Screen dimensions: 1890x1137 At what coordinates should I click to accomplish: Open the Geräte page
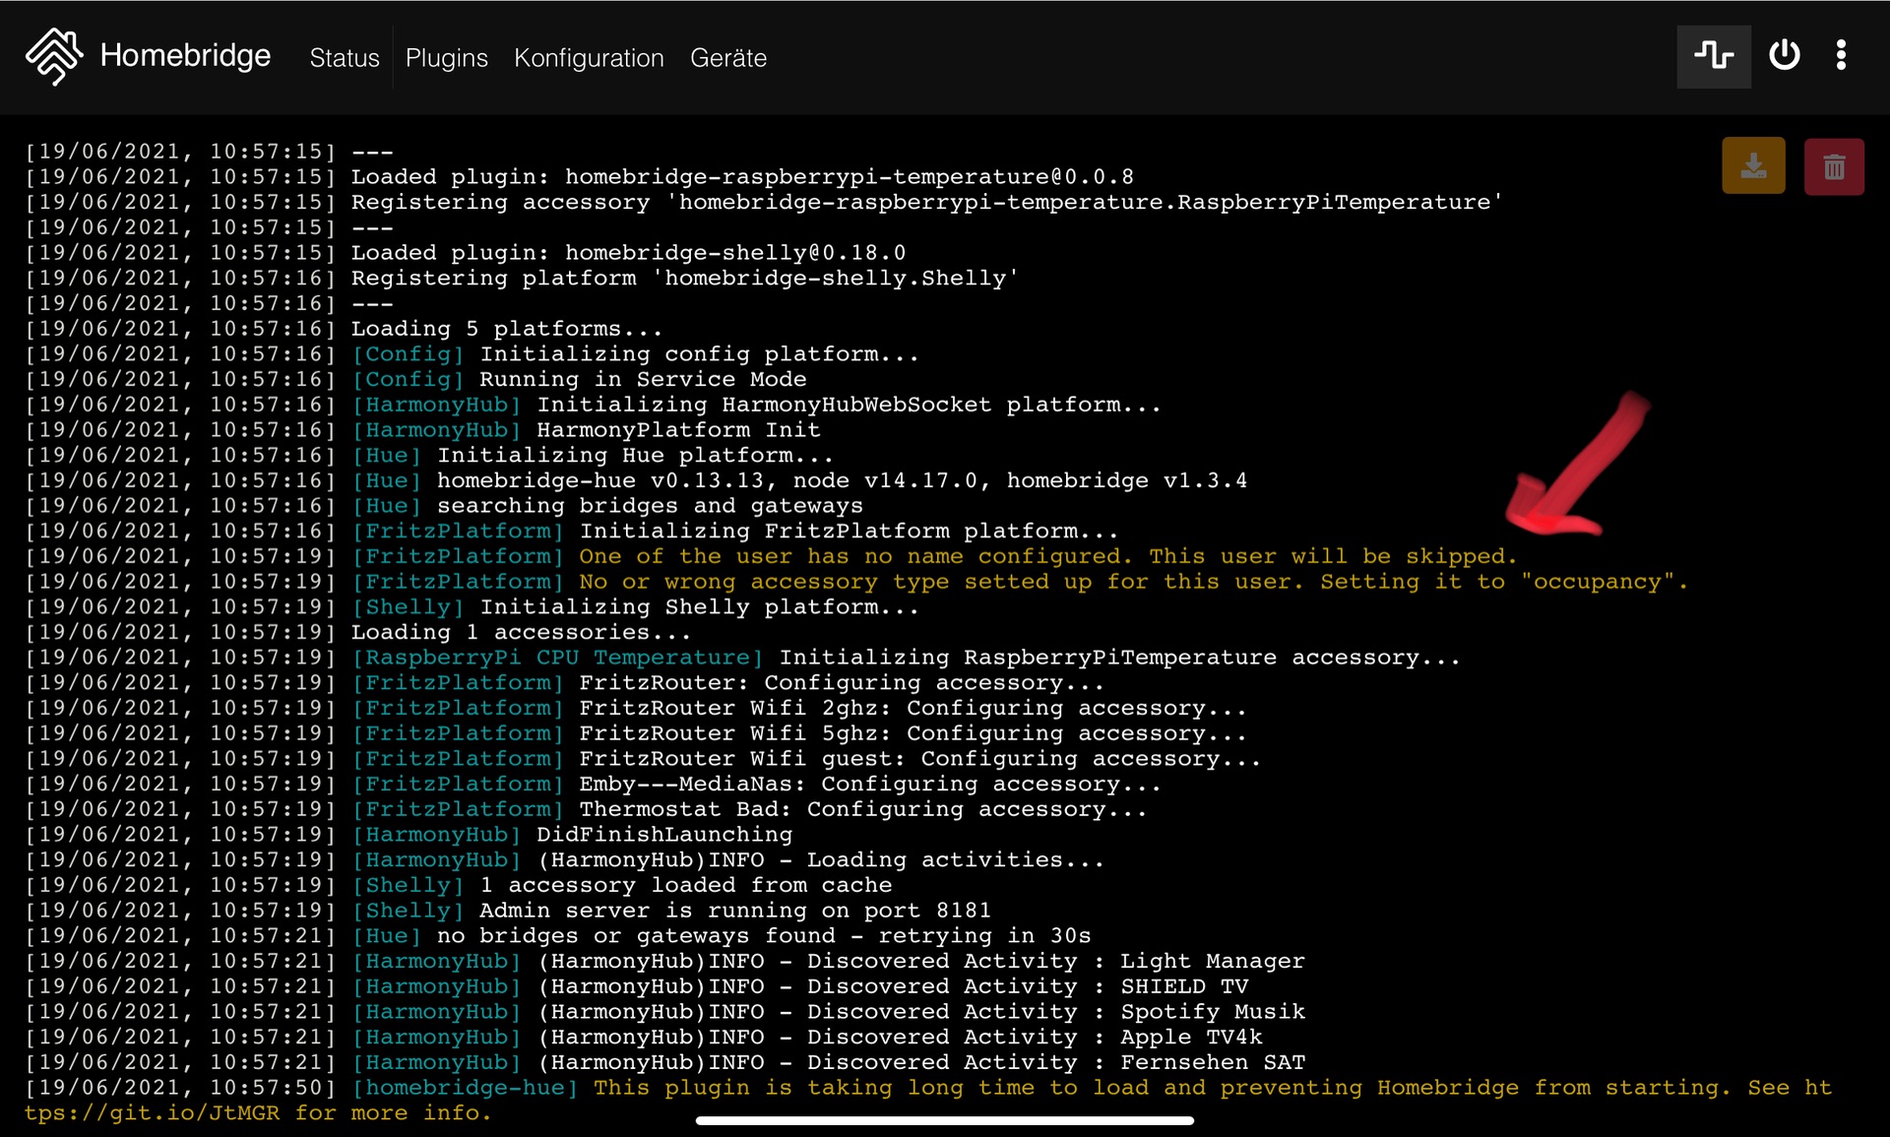tap(728, 58)
